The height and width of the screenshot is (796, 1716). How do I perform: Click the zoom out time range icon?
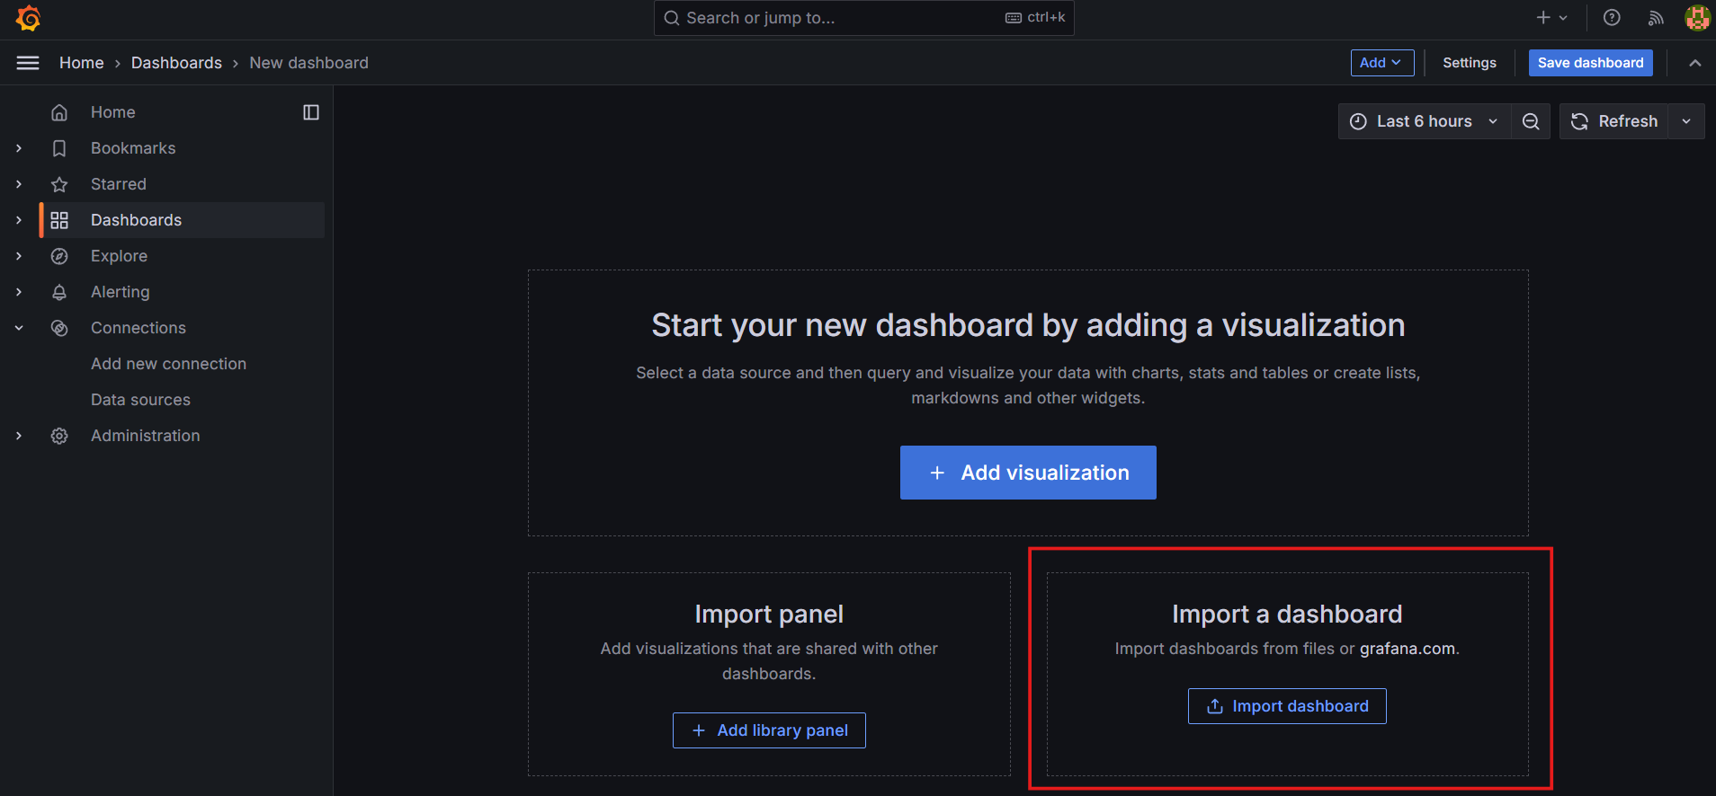tap(1531, 121)
